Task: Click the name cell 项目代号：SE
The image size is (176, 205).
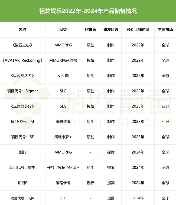Action: click(x=22, y=137)
